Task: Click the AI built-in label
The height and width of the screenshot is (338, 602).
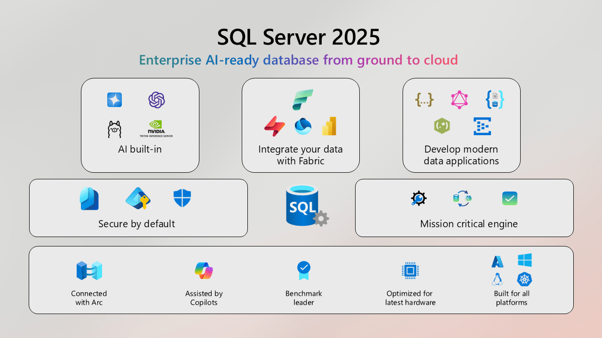Action: coord(140,149)
